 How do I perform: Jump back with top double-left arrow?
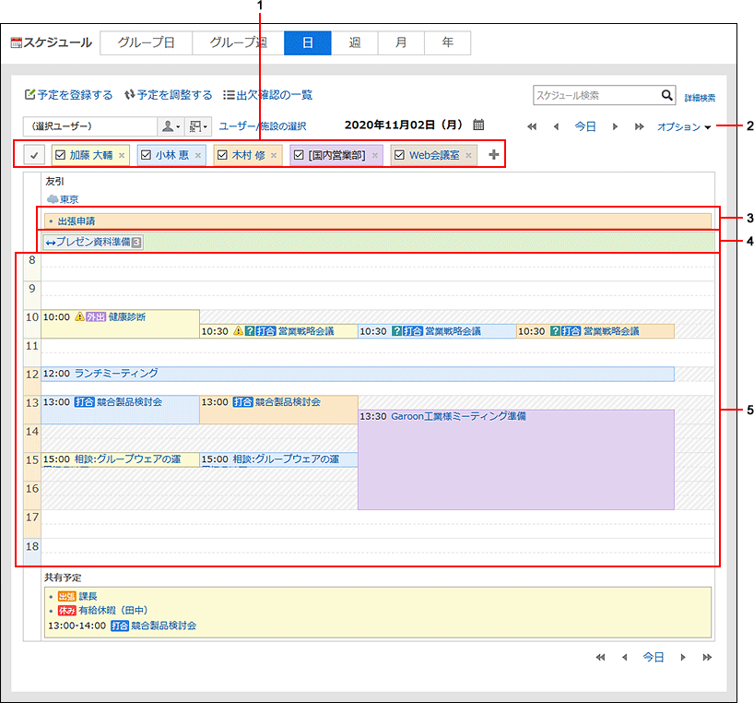click(x=531, y=127)
